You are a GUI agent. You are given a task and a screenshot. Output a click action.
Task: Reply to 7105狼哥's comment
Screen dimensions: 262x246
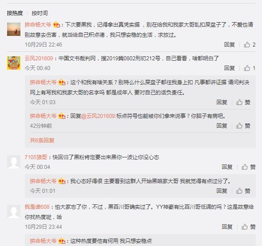(x=227, y=167)
